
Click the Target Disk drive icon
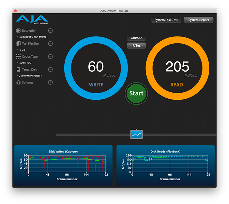18,69
